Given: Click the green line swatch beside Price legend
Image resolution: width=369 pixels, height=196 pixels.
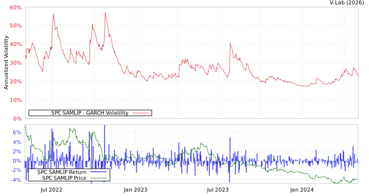Looking at the screenshot, I should 98,178.
